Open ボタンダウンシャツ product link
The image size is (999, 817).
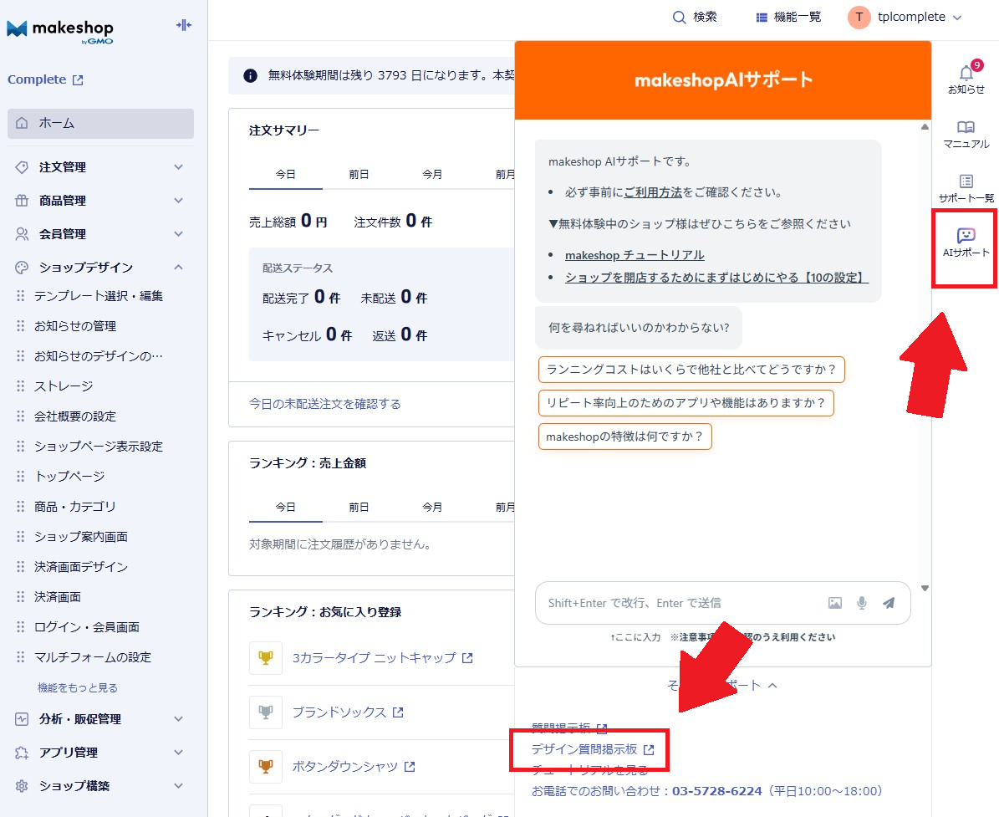click(x=354, y=767)
